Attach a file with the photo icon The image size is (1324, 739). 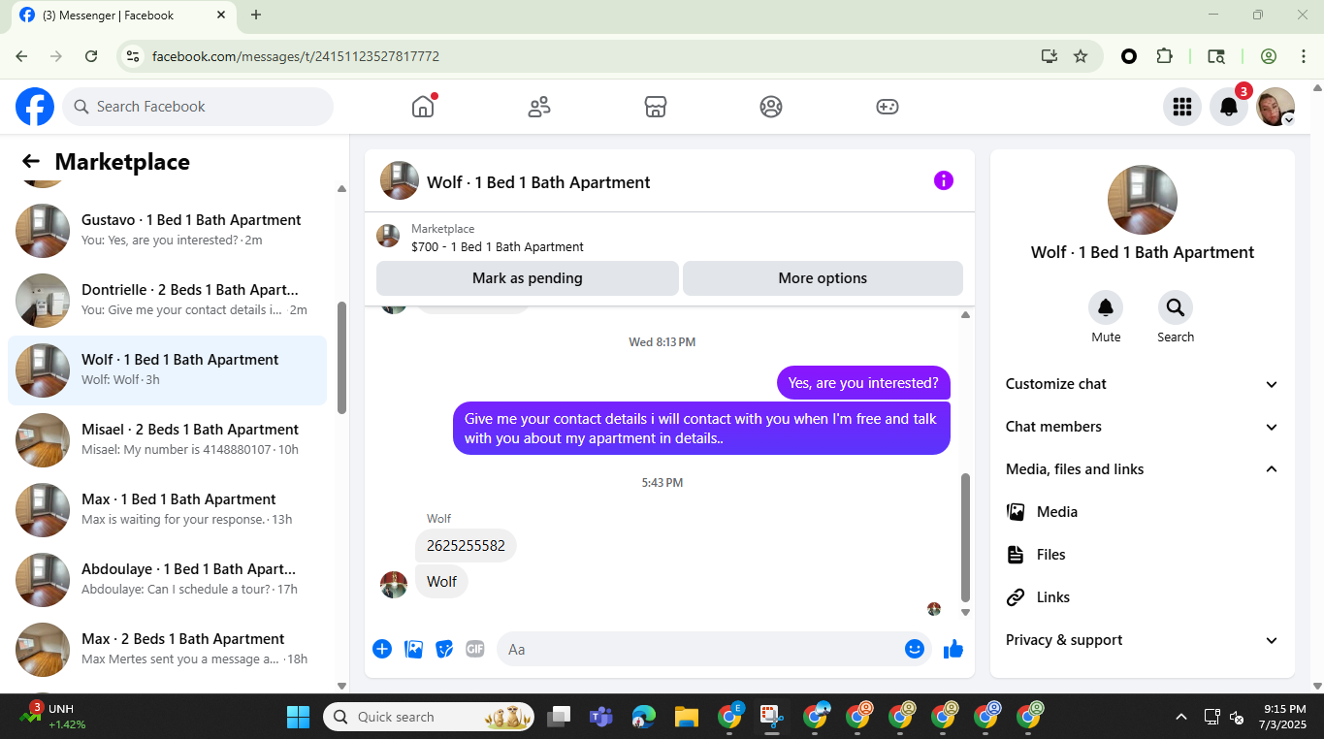413,649
